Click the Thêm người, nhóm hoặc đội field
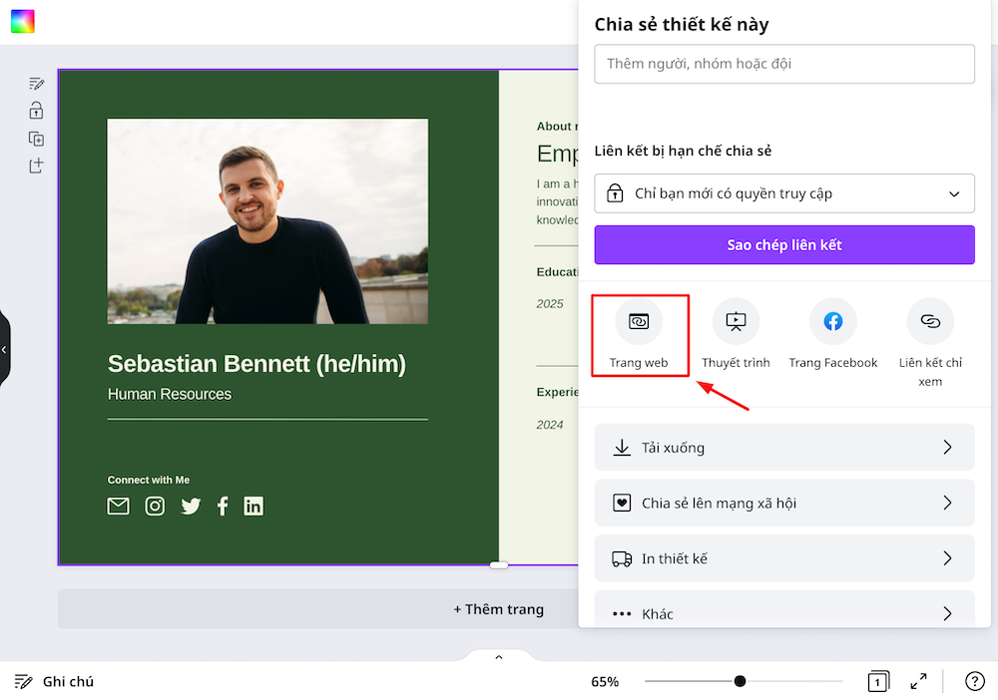Screen dimensions: 998x700 (x=784, y=64)
